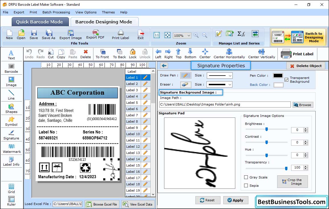
Task: Set zoom to 1:1 actual size
Action: (x=157, y=35)
